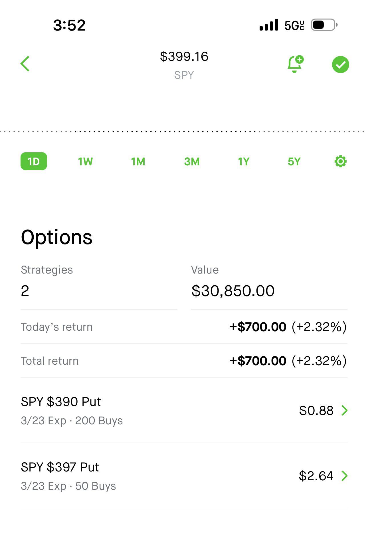Select the 1D chart range
The image size is (368, 540).
[34, 161]
